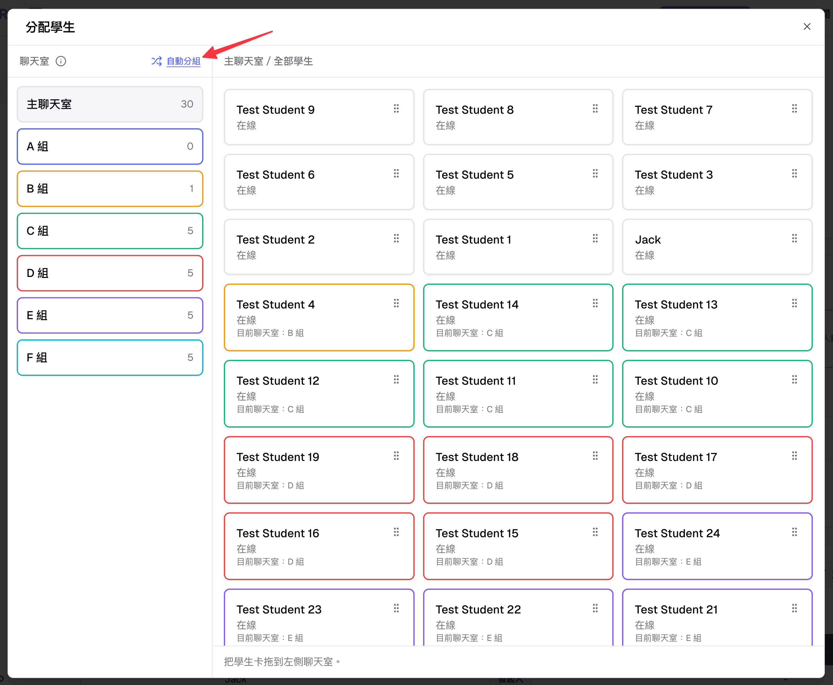Click the drag handle on Test Student 6
The width and height of the screenshot is (833, 685).
pyautogui.click(x=396, y=174)
